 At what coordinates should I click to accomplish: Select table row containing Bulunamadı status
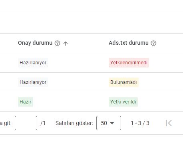point(91,82)
